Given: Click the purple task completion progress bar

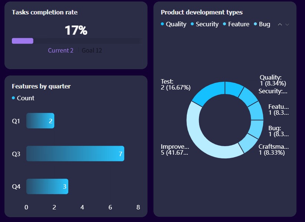Looking at the screenshot, I should pyautogui.click(x=23, y=41).
